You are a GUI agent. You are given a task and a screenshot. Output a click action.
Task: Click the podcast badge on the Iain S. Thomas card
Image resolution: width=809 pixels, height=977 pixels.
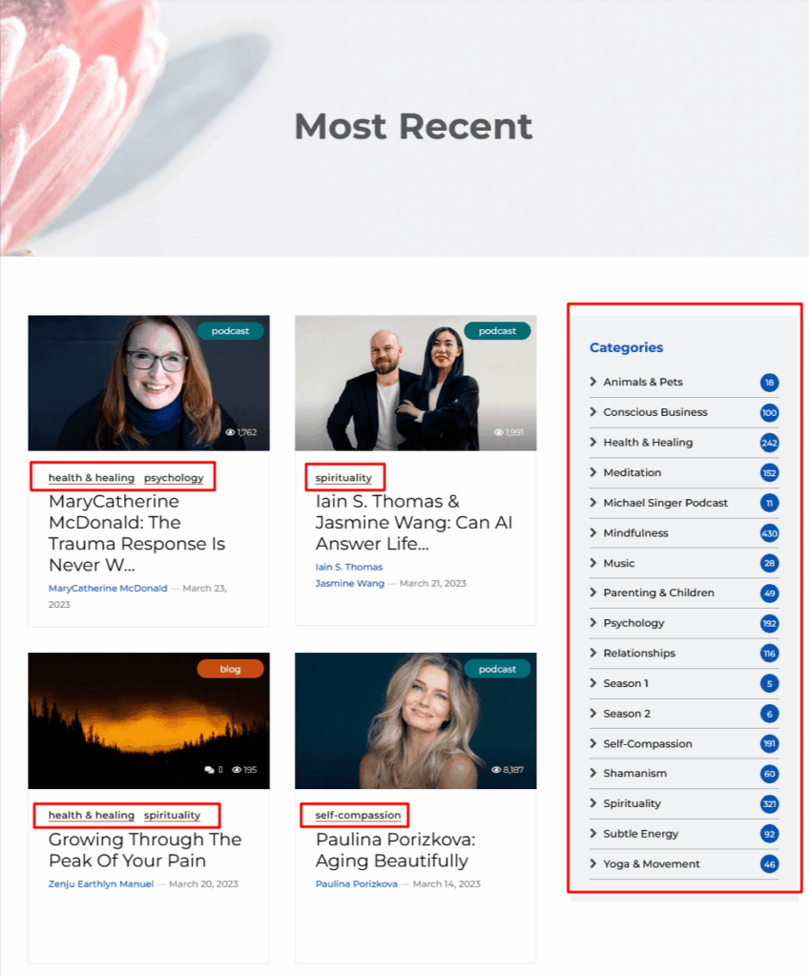(497, 330)
